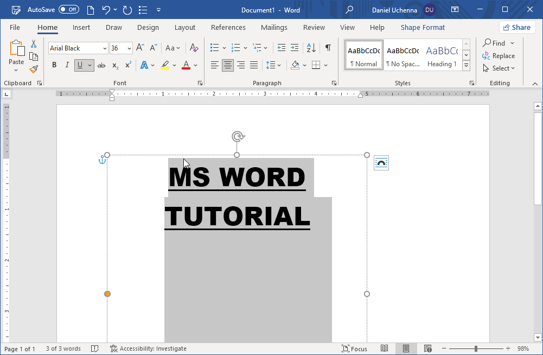Toggle the Superscript formatting
Viewport: 543px width, 355px height.
click(x=127, y=65)
